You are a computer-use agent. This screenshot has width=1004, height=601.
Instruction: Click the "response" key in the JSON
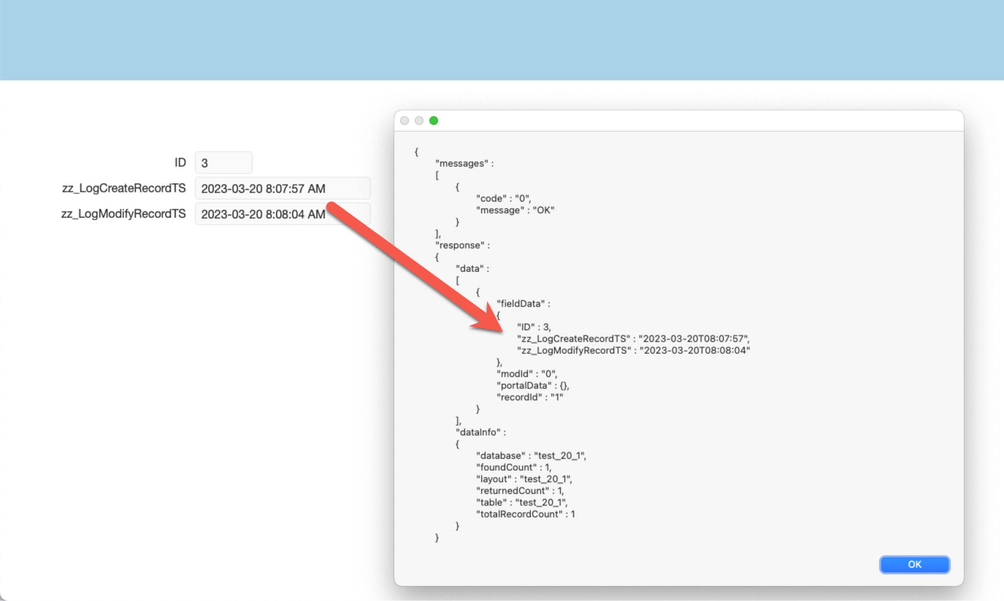tap(460, 245)
